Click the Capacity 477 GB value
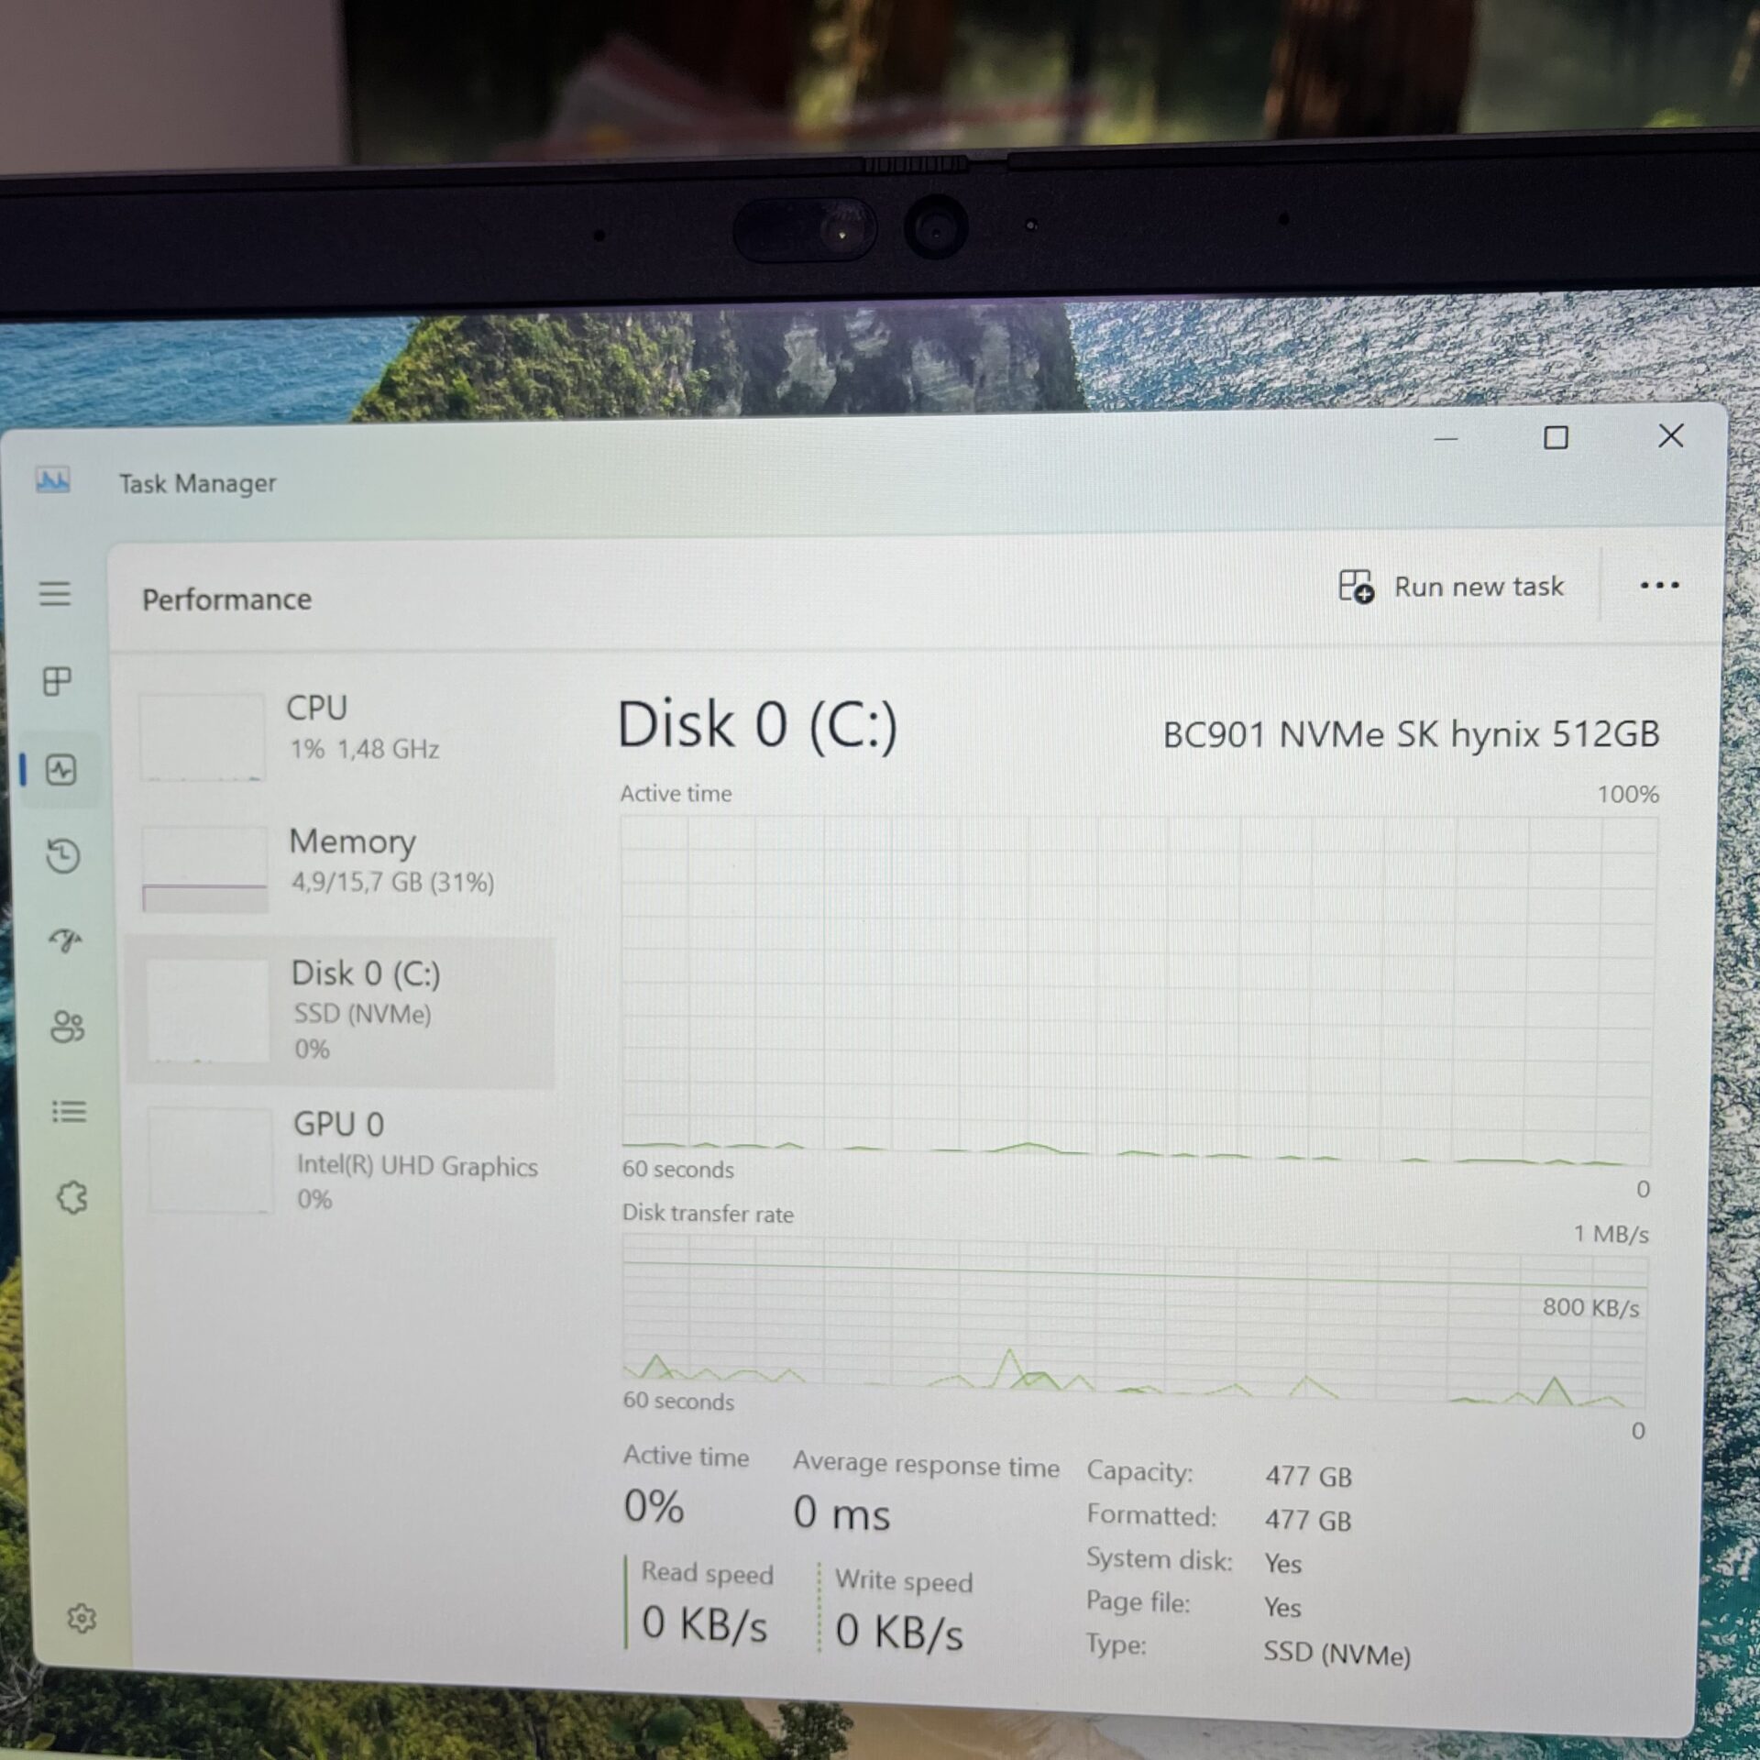The width and height of the screenshot is (1760, 1760). (1308, 1477)
